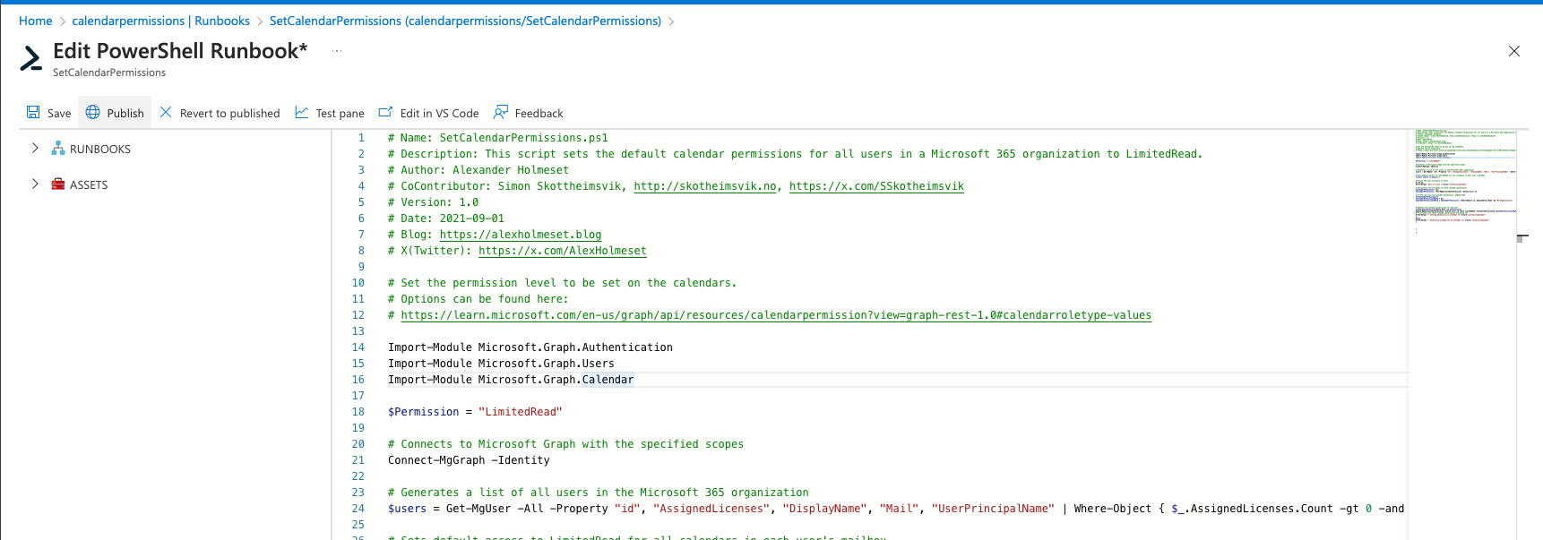Open the Test pane chart icon
The height and width of the screenshot is (540, 1543).
[x=302, y=113]
